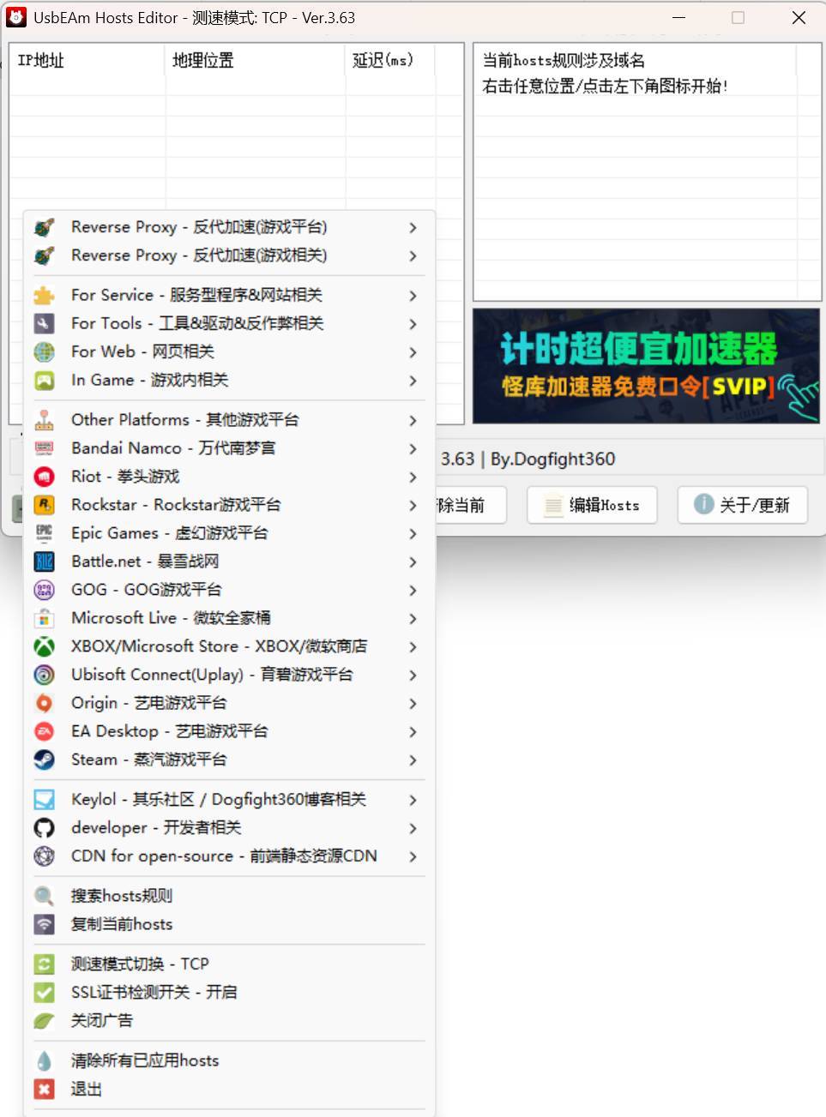
Task: Click the Reverse Proxy 游戏相关 rocket icon
Action: [x=44, y=255]
